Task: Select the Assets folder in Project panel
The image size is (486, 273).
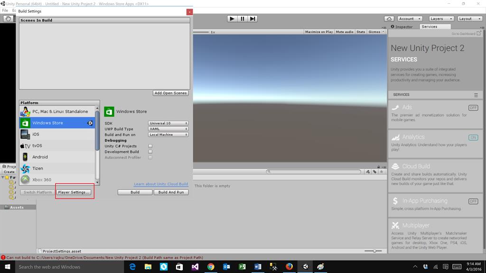Action: point(18,208)
